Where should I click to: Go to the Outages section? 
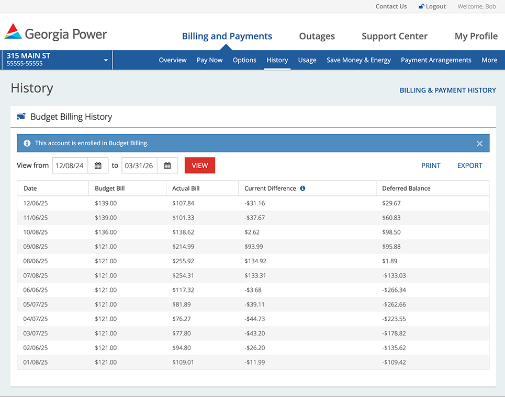click(x=317, y=36)
